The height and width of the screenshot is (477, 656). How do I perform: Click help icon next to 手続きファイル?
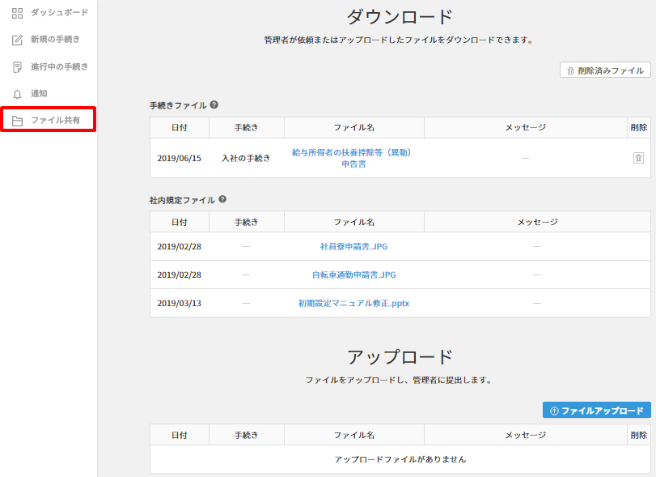tap(214, 105)
